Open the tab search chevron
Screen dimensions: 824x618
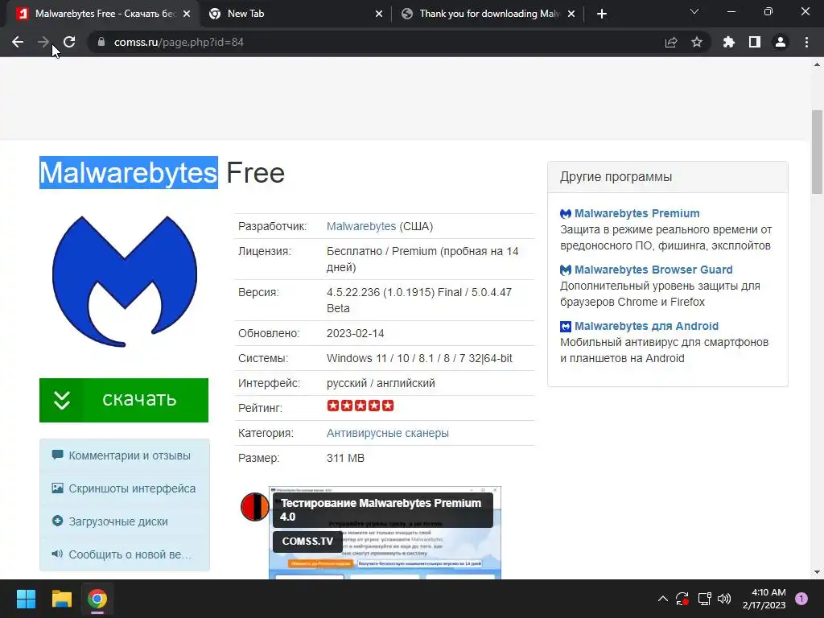(694, 11)
